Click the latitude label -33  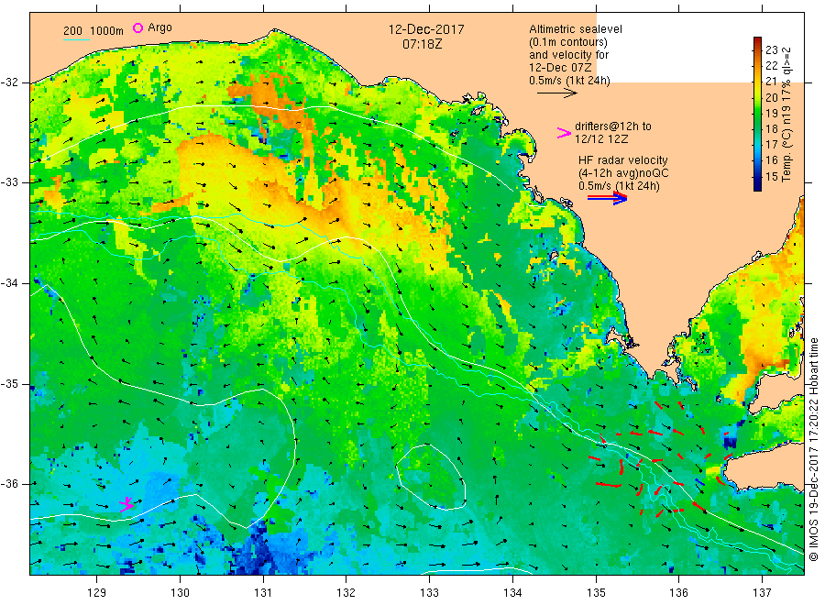click(10, 182)
